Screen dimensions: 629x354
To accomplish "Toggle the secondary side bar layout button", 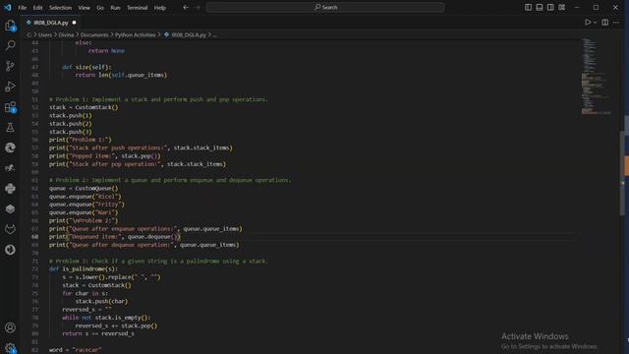I will click(x=550, y=7).
